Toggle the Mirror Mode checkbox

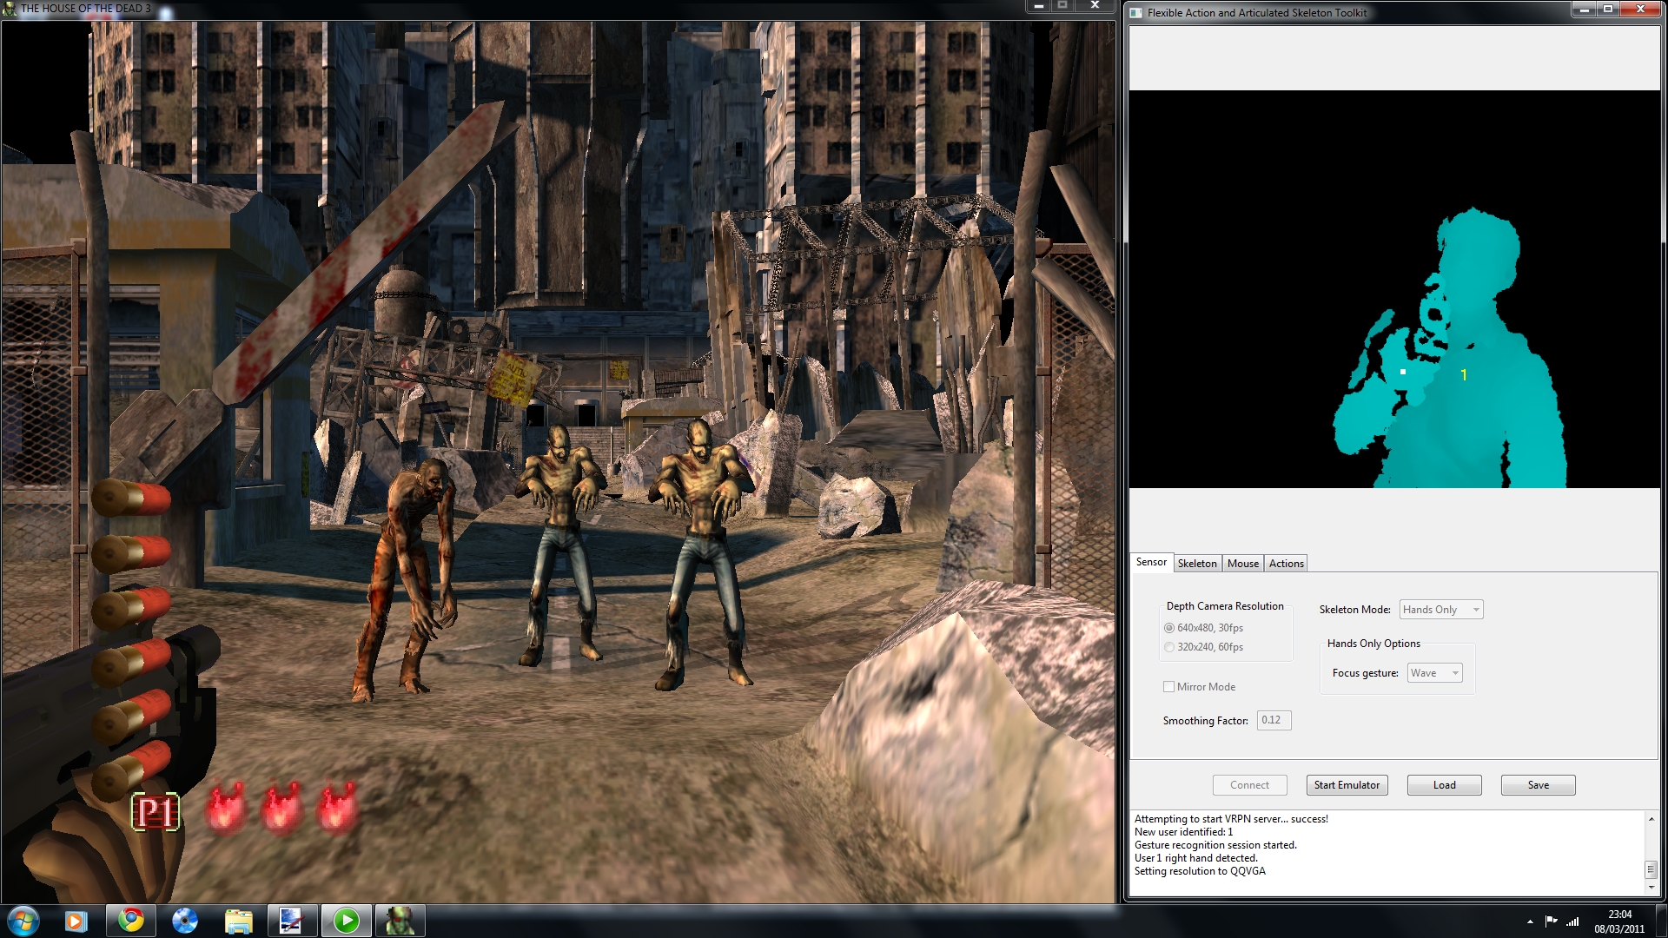click(1168, 687)
